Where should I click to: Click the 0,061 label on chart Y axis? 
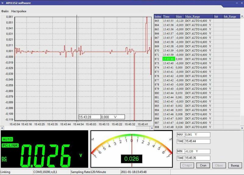[9, 17]
